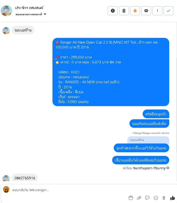
Task: Mark conversation as spam with exclamation circle icon
Action: pyautogui.click(x=113, y=11)
